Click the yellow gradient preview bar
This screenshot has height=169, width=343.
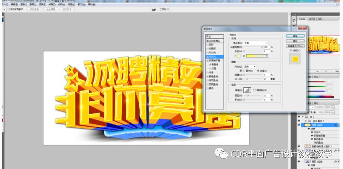pyautogui.click(x=256, y=56)
